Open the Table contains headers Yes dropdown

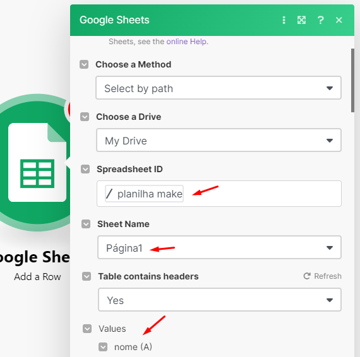(x=220, y=300)
